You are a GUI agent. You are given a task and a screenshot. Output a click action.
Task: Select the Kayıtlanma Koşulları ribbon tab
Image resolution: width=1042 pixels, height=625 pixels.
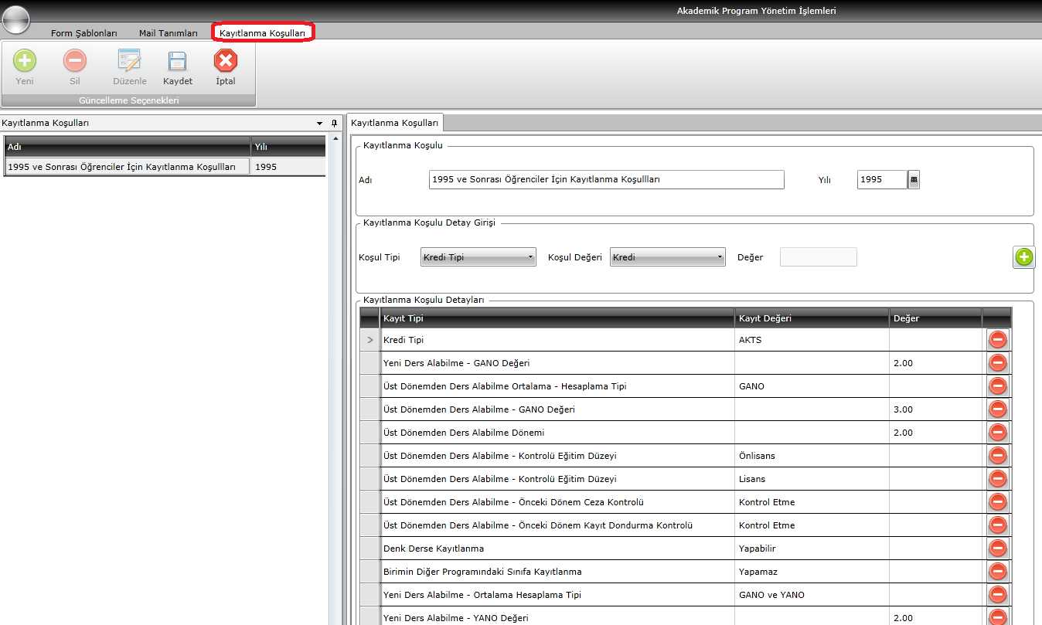tap(263, 33)
